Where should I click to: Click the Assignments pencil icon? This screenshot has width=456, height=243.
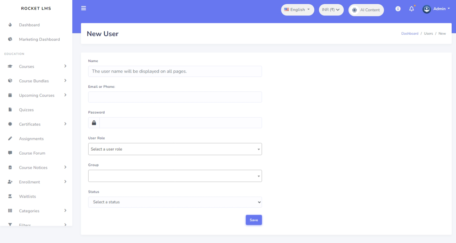coord(10,139)
